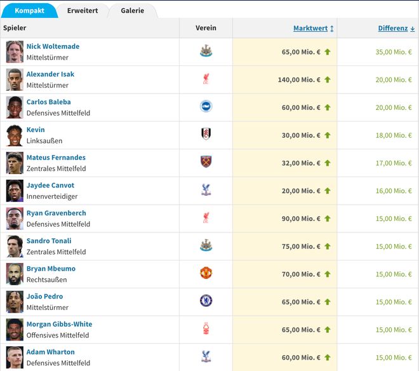Click the Fulham crest in Kevin's row
The width and height of the screenshot is (419, 371).
pos(206,135)
